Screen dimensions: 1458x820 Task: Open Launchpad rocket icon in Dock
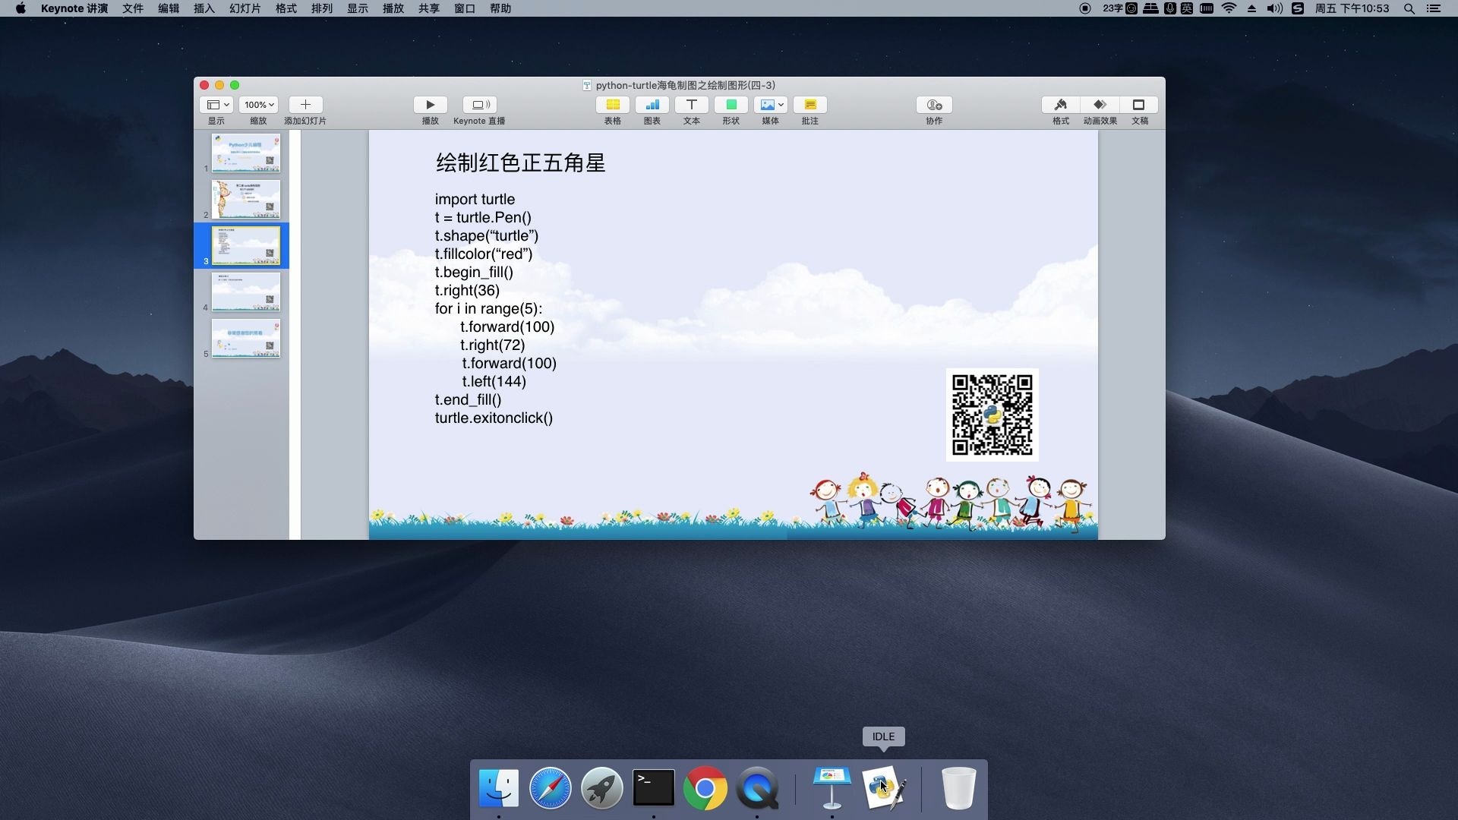coord(602,788)
